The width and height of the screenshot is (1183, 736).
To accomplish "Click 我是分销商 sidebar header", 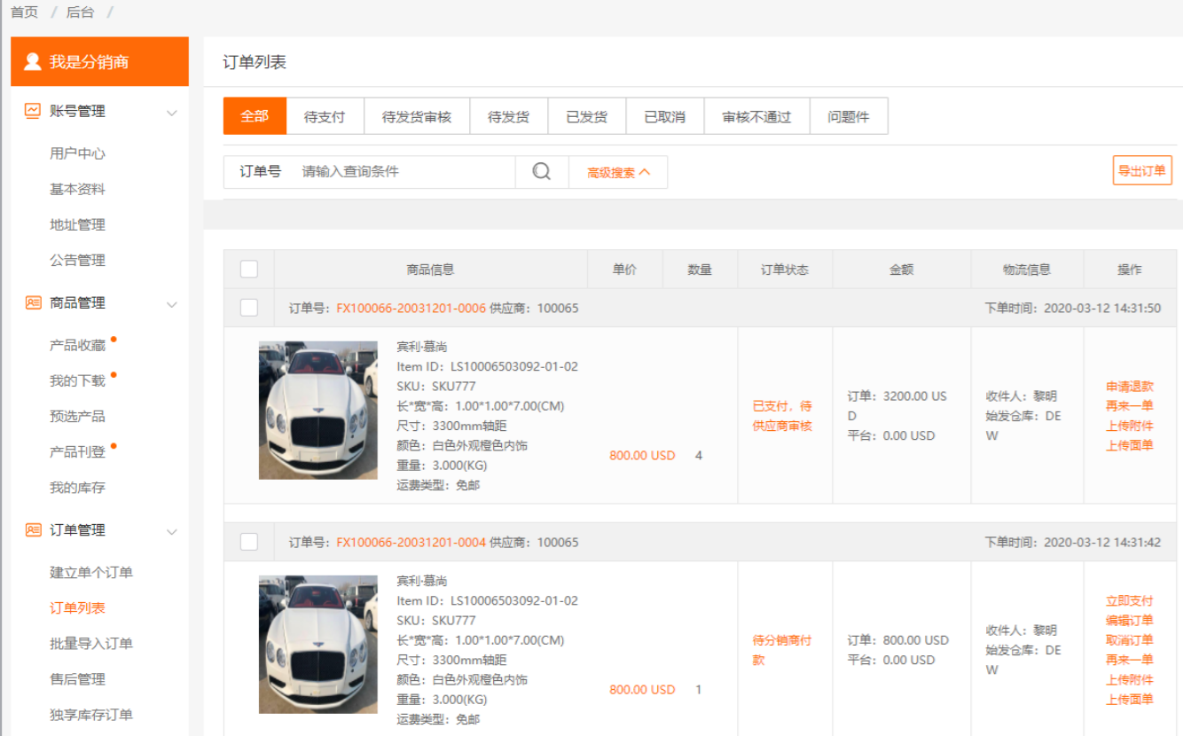I will click(x=99, y=61).
